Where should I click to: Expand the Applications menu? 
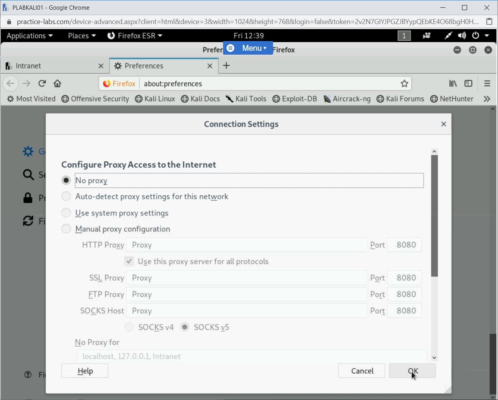[x=29, y=36]
